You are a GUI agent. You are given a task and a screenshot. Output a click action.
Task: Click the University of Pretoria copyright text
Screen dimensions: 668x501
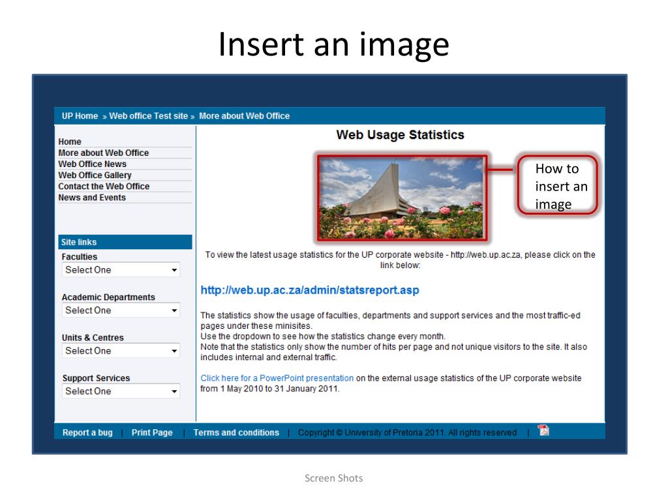[407, 433]
